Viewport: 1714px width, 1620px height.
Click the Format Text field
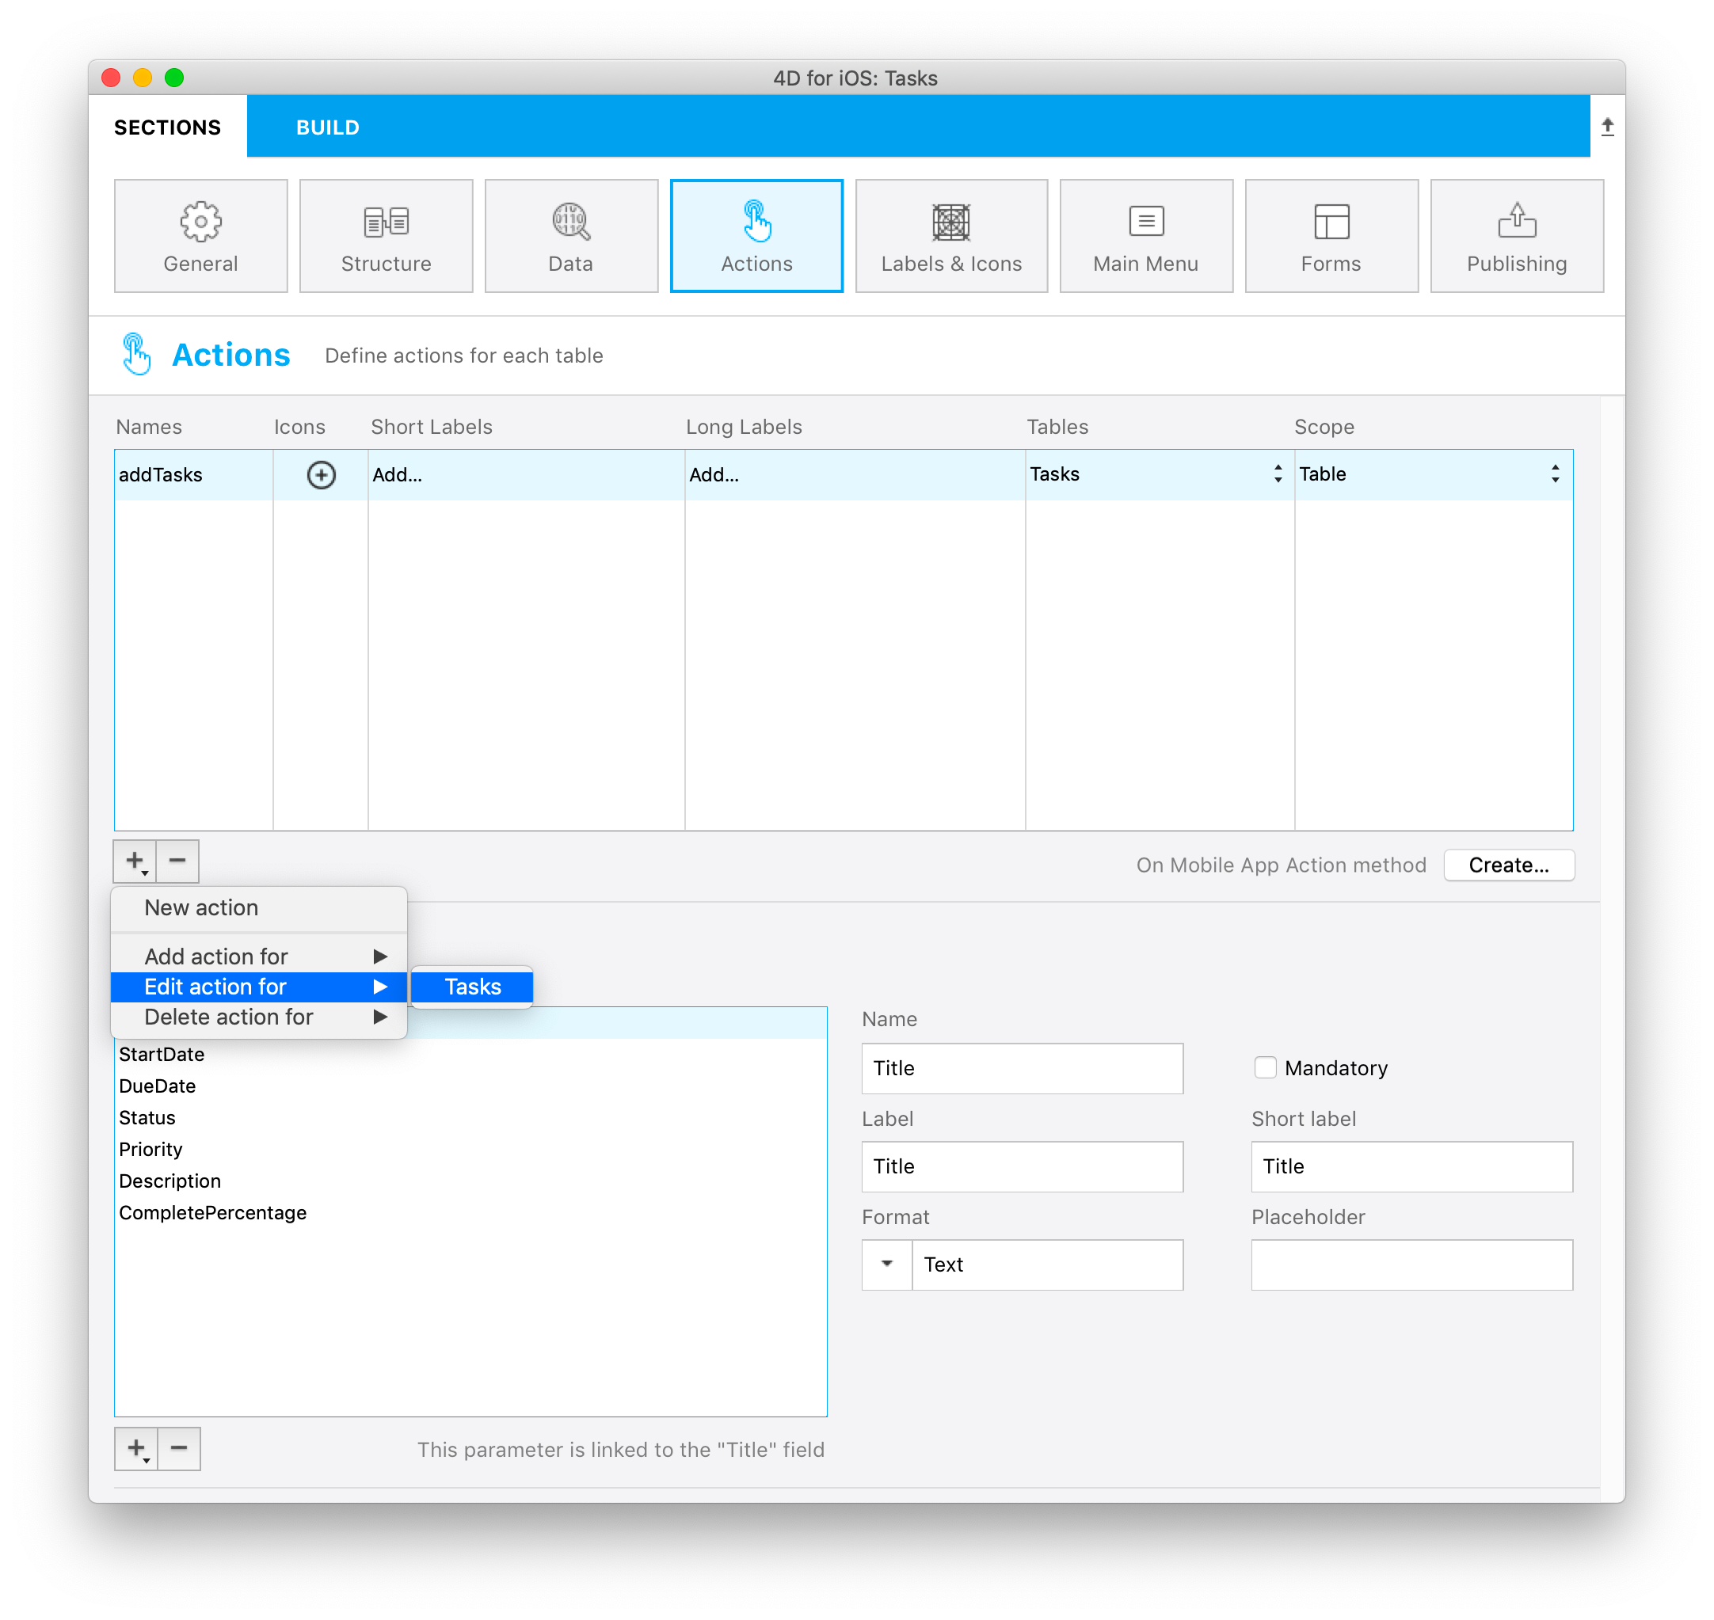(1047, 1265)
